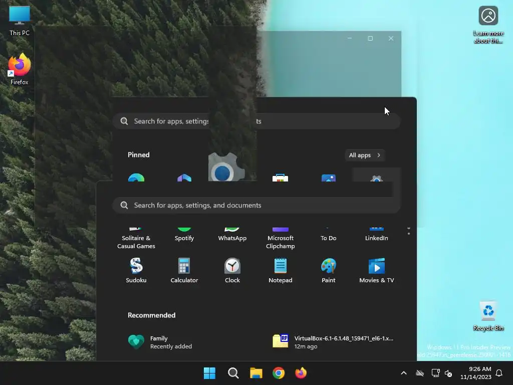The height and width of the screenshot is (385, 513).
Task: Launch Firefox from the taskbar
Action: [301, 373]
